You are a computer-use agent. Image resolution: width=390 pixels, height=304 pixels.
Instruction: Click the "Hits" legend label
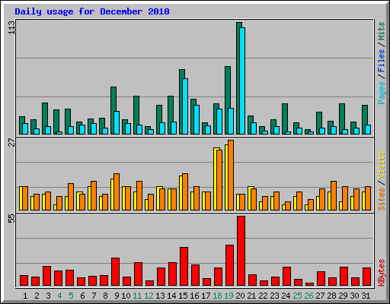point(381,31)
